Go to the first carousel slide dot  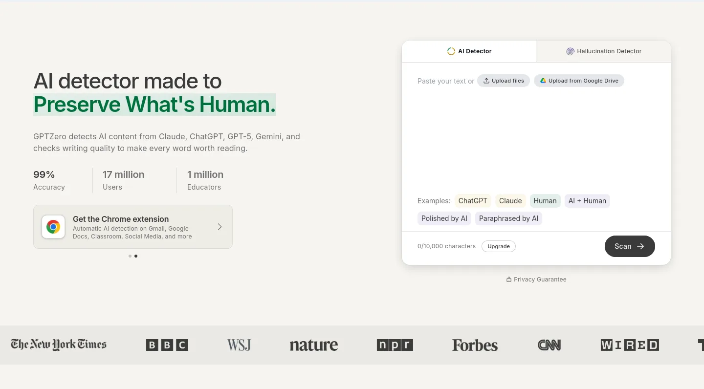pyautogui.click(x=130, y=256)
